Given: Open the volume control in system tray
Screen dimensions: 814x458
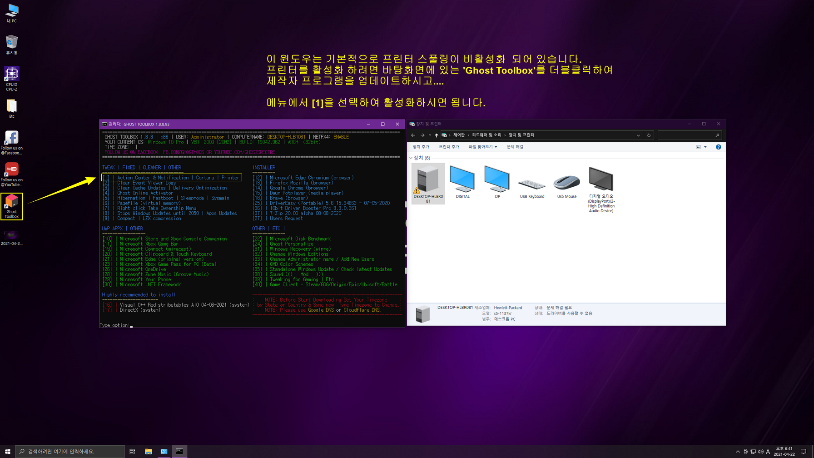Looking at the screenshot, I should click(760, 452).
